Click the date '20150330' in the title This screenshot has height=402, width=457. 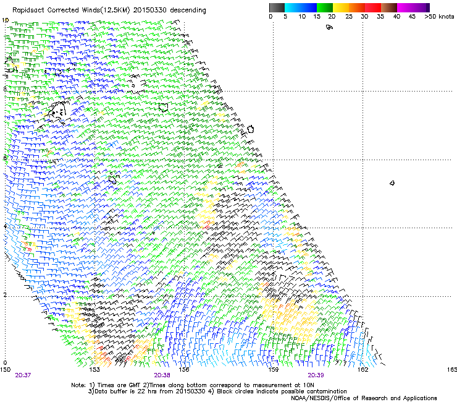click(x=150, y=11)
